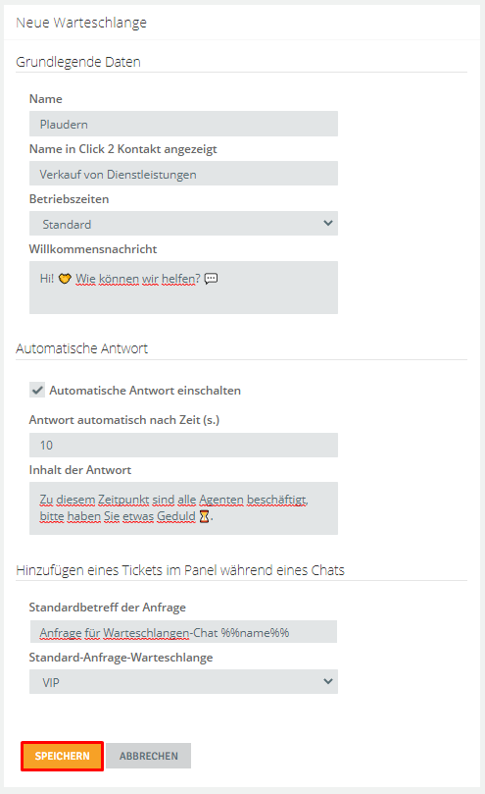485x794 pixels.
Task: Focus the Standardbetreff der Anfrage field
Action: [x=183, y=632]
